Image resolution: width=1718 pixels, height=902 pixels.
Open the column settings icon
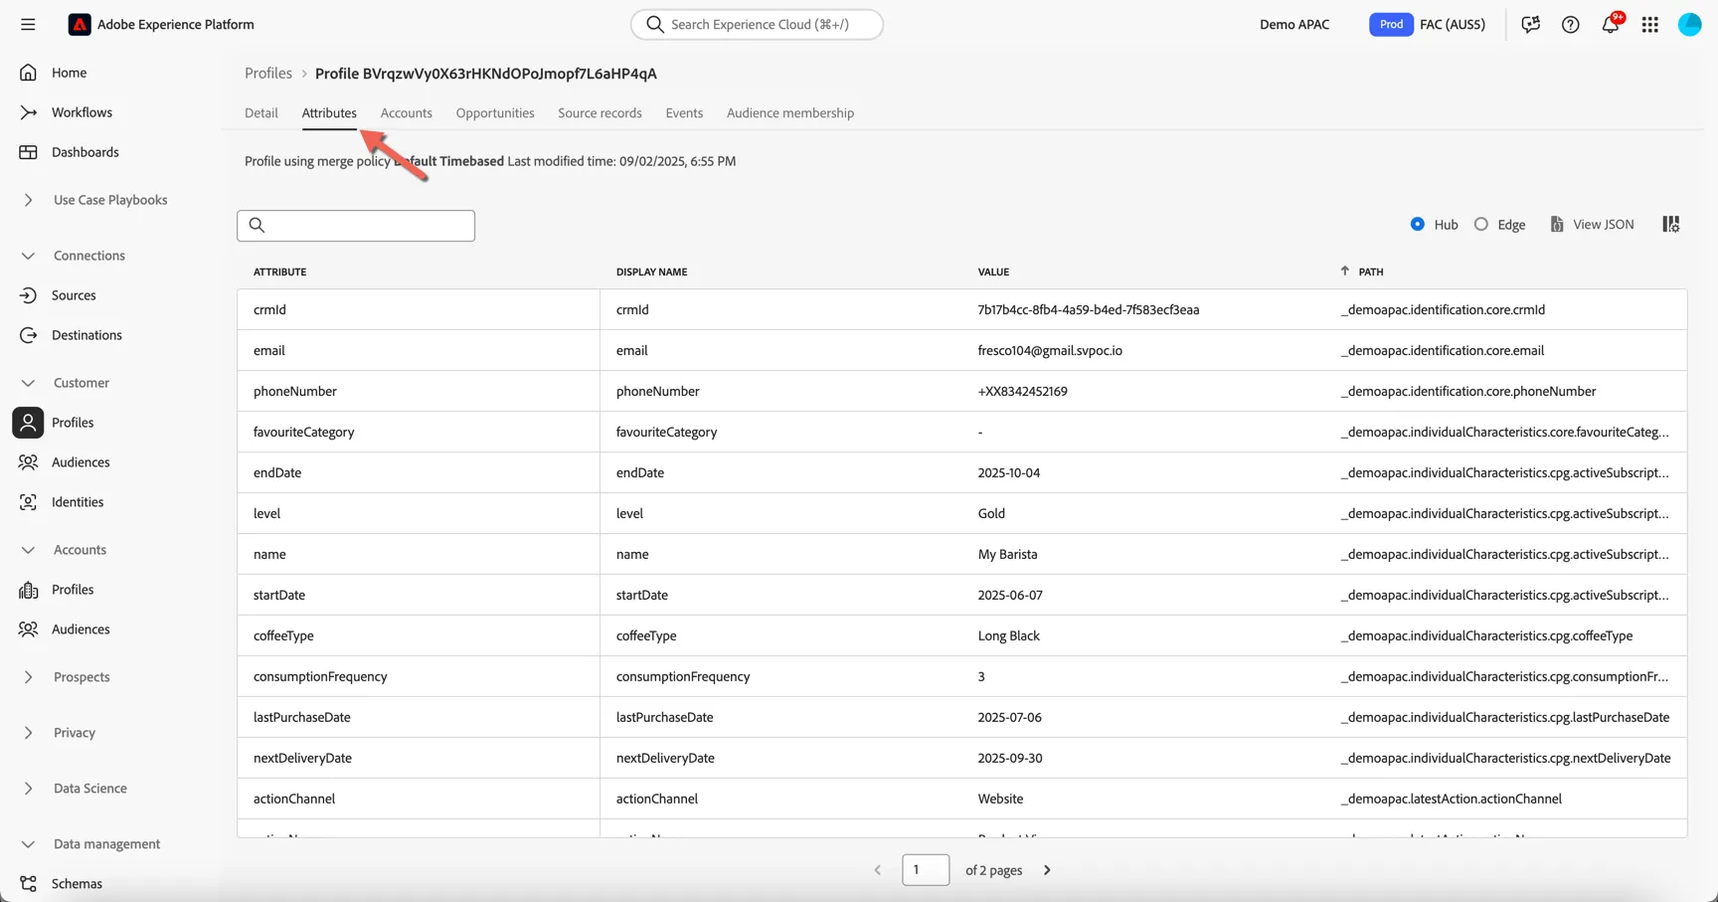1671,225
